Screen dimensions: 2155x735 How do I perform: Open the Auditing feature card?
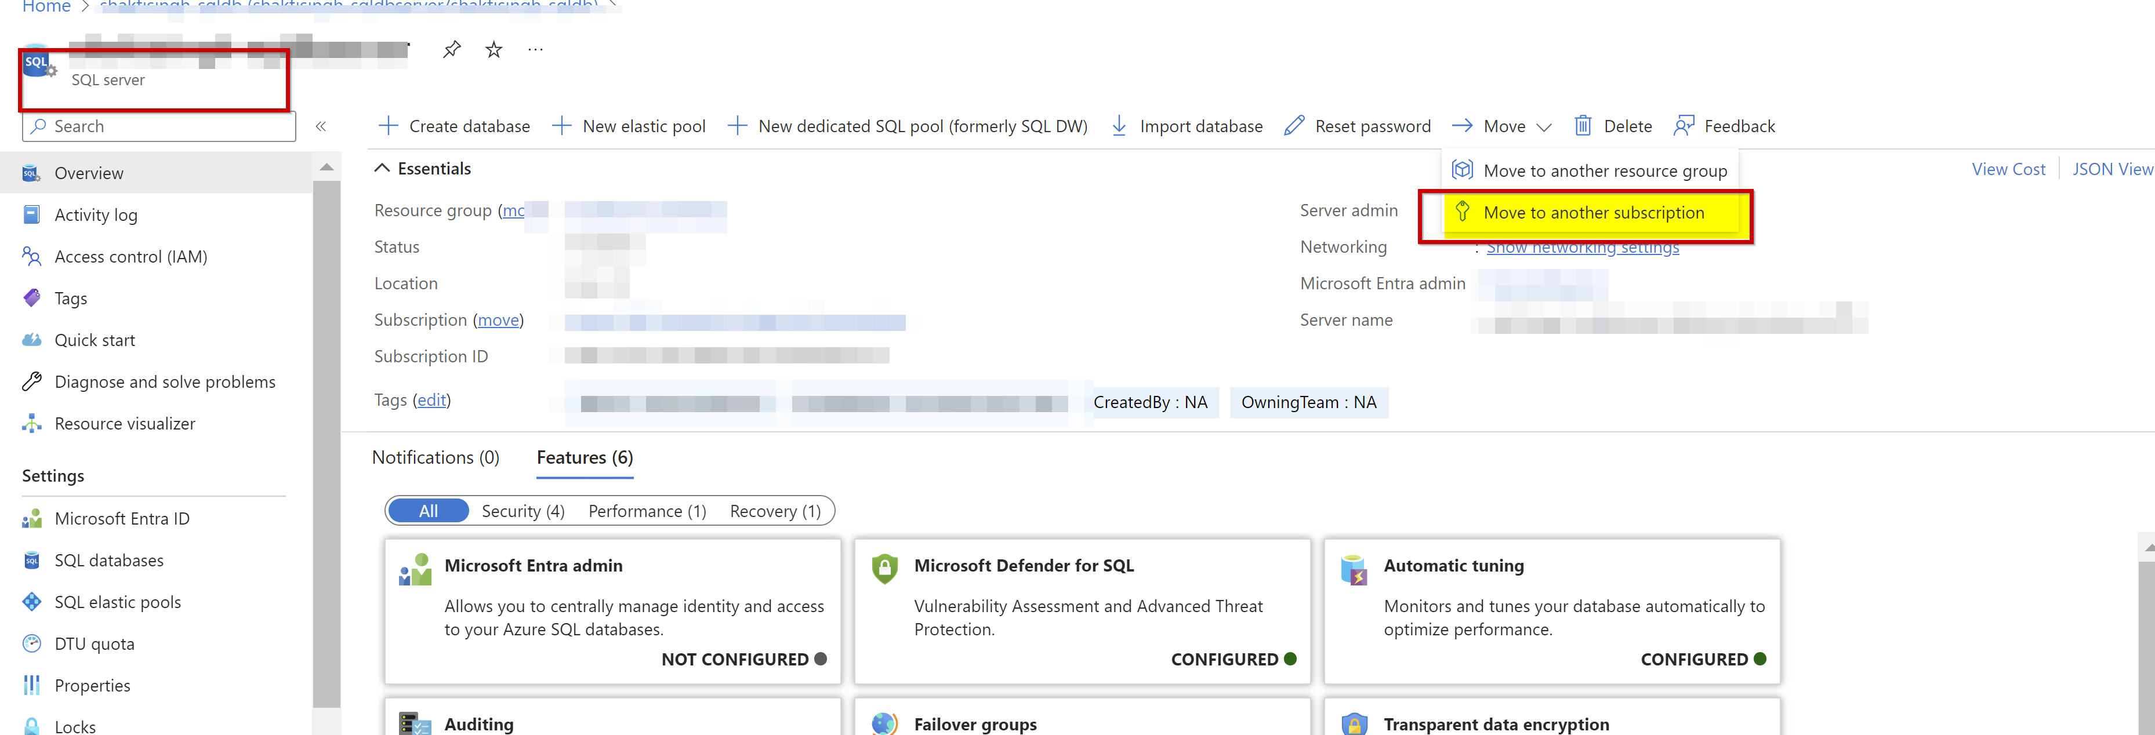pyautogui.click(x=612, y=718)
